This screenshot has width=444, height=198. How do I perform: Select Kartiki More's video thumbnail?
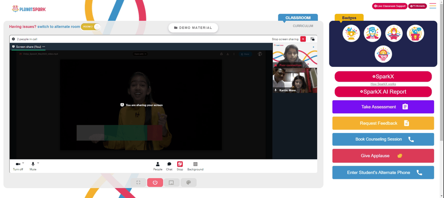(x=295, y=81)
